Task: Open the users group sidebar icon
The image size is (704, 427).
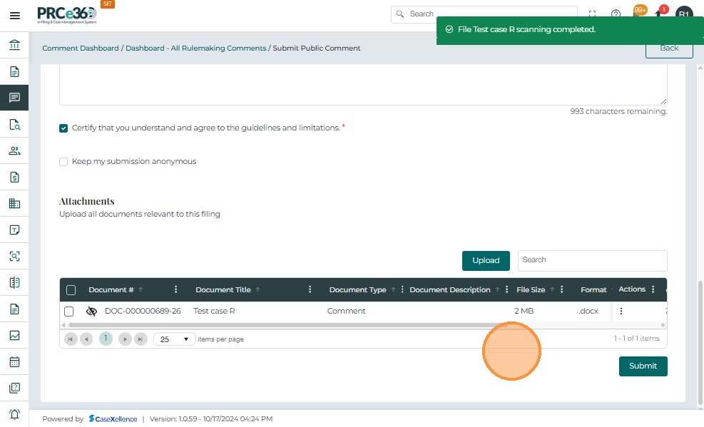Action: click(x=14, y=150)
